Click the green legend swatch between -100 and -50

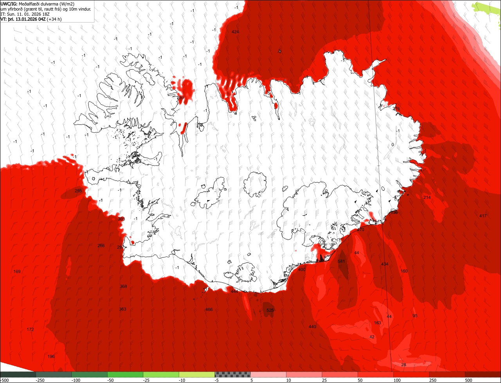[x=89, y=374]
